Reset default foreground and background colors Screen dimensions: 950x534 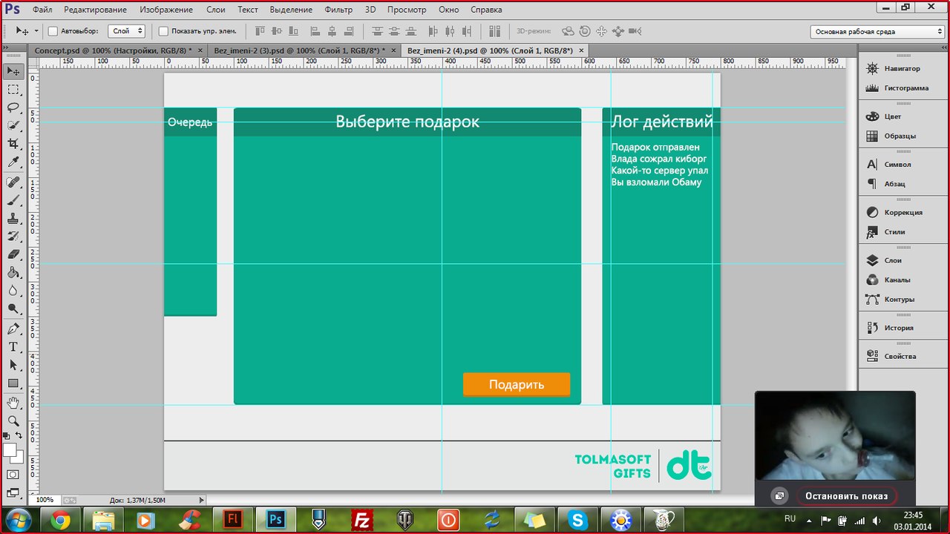(7, 435)
